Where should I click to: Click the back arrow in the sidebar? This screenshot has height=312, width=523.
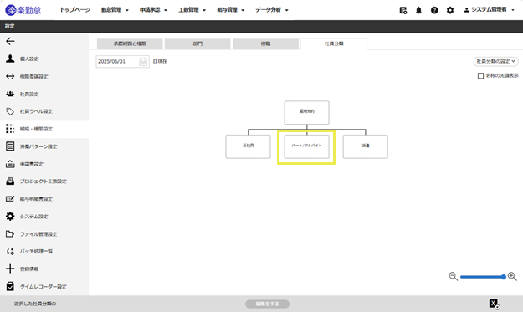click(x=10, y=41)
